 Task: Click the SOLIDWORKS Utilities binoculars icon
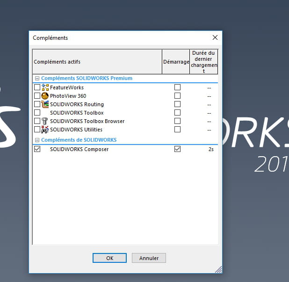point(45,130)
